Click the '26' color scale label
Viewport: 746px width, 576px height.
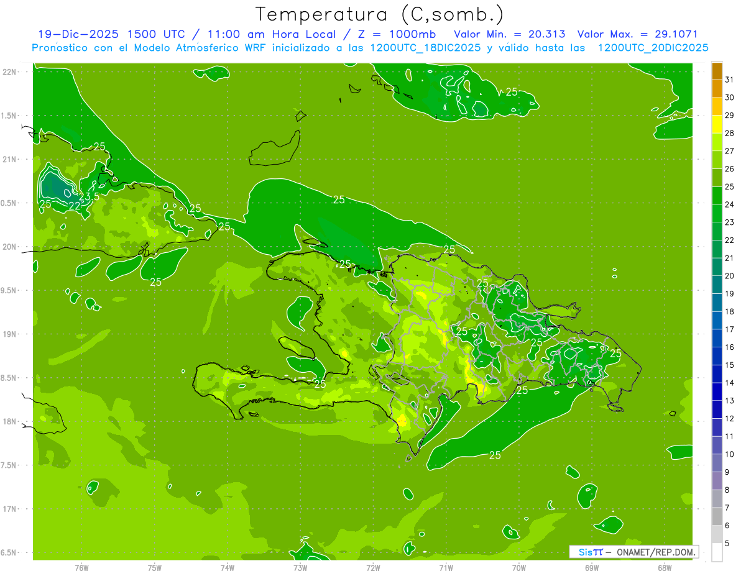click(729, 168)
